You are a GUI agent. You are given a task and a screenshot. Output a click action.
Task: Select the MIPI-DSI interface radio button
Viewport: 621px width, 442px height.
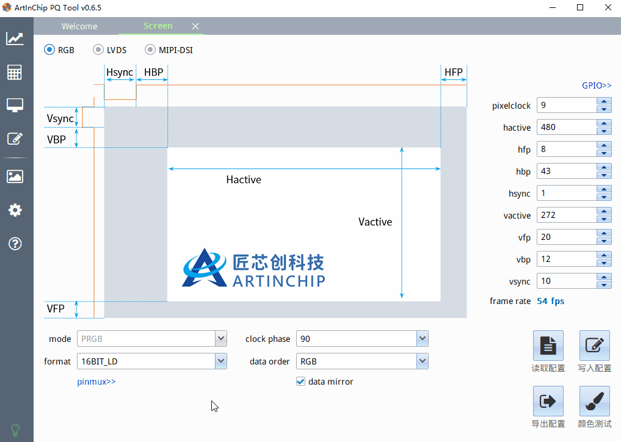pyautogui.click(x=150, y=50)
